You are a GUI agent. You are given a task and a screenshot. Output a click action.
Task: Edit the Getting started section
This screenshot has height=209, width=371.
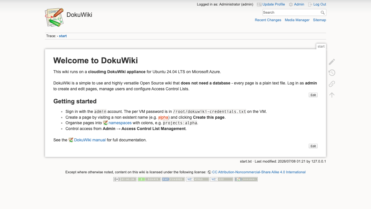click(313, 146)
